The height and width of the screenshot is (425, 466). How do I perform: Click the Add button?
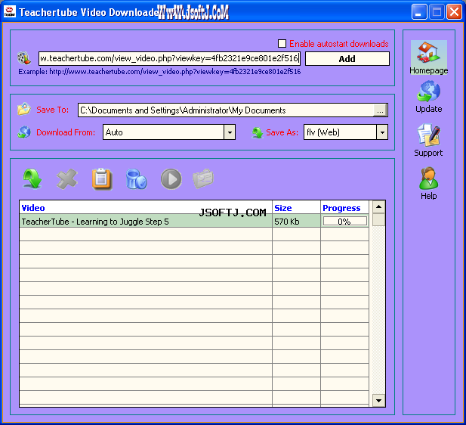(x=347, y=59)
